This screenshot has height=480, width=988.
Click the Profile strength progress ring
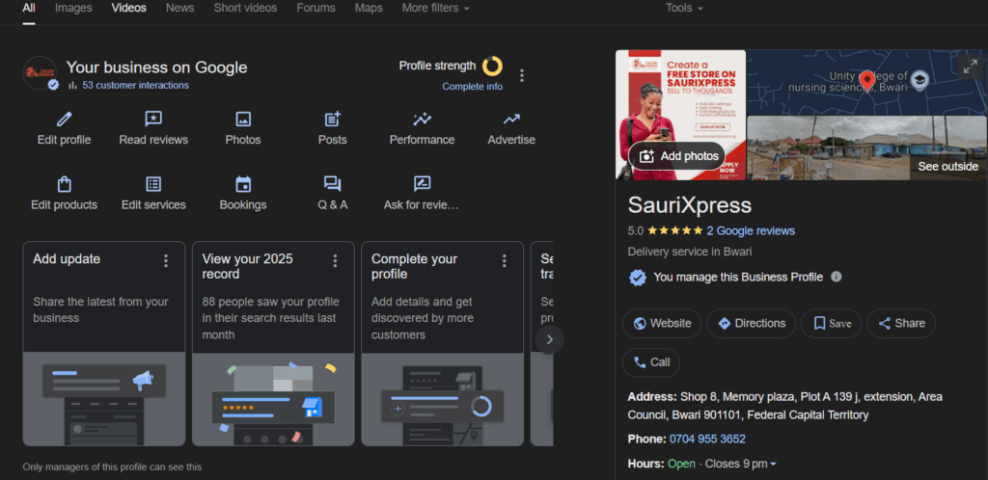(x=493, y=67)
